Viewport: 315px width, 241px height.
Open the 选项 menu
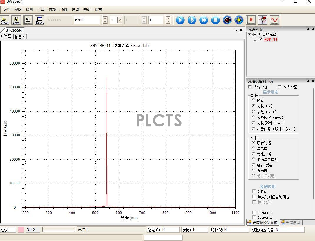tap(52, 10)
